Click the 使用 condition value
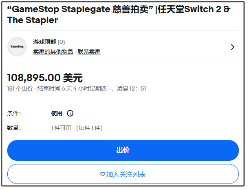This screenshot has height=190, width=249. coord(57,113)
